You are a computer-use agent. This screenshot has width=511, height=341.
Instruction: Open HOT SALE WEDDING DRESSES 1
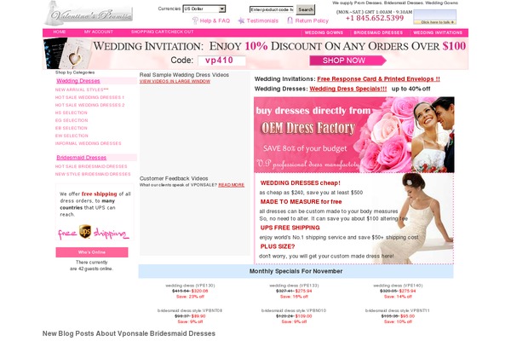point(89,97)
